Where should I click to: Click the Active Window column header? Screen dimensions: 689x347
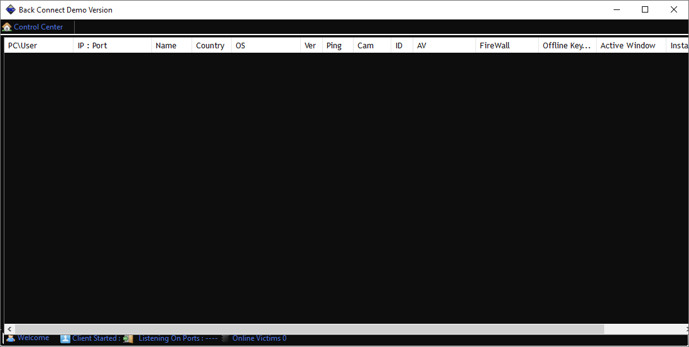pos(630,45)
